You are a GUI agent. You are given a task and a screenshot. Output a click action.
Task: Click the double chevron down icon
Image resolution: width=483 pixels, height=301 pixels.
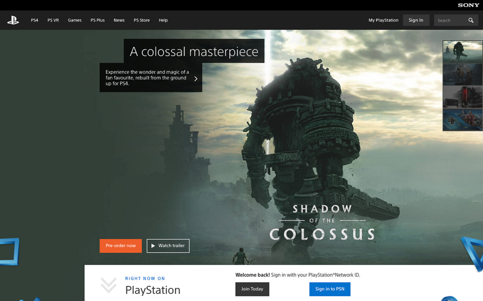click(108, 285)
